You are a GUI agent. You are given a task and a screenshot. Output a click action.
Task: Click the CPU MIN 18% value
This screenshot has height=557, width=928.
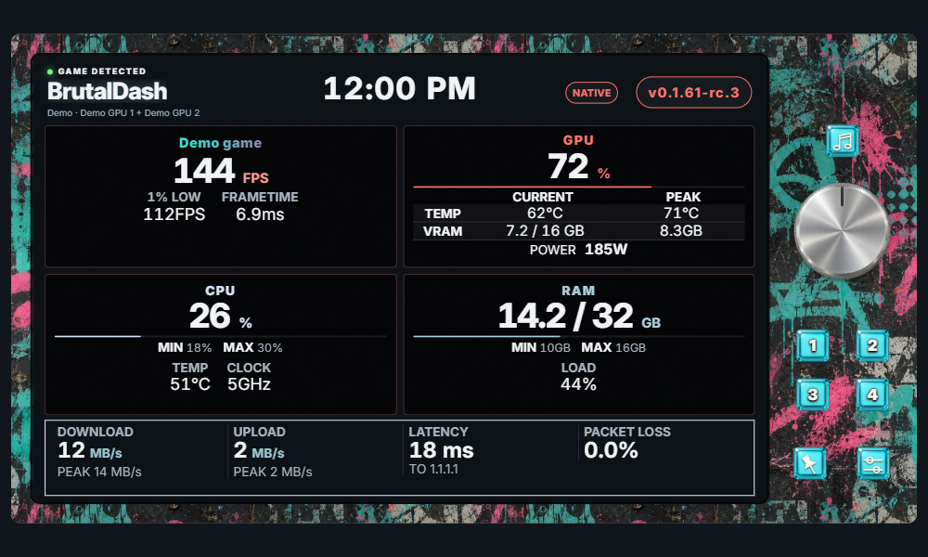[185, 347]
